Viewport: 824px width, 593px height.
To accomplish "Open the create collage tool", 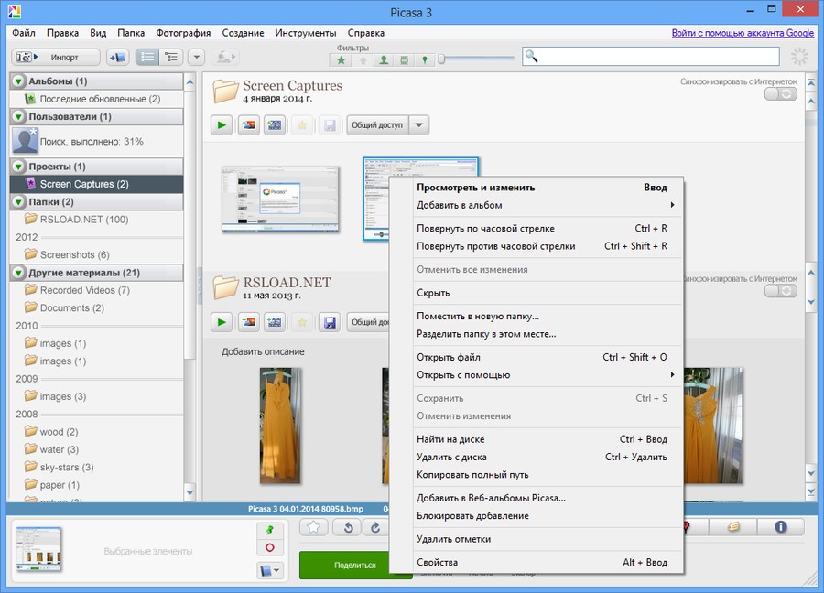I will point(248,124).
